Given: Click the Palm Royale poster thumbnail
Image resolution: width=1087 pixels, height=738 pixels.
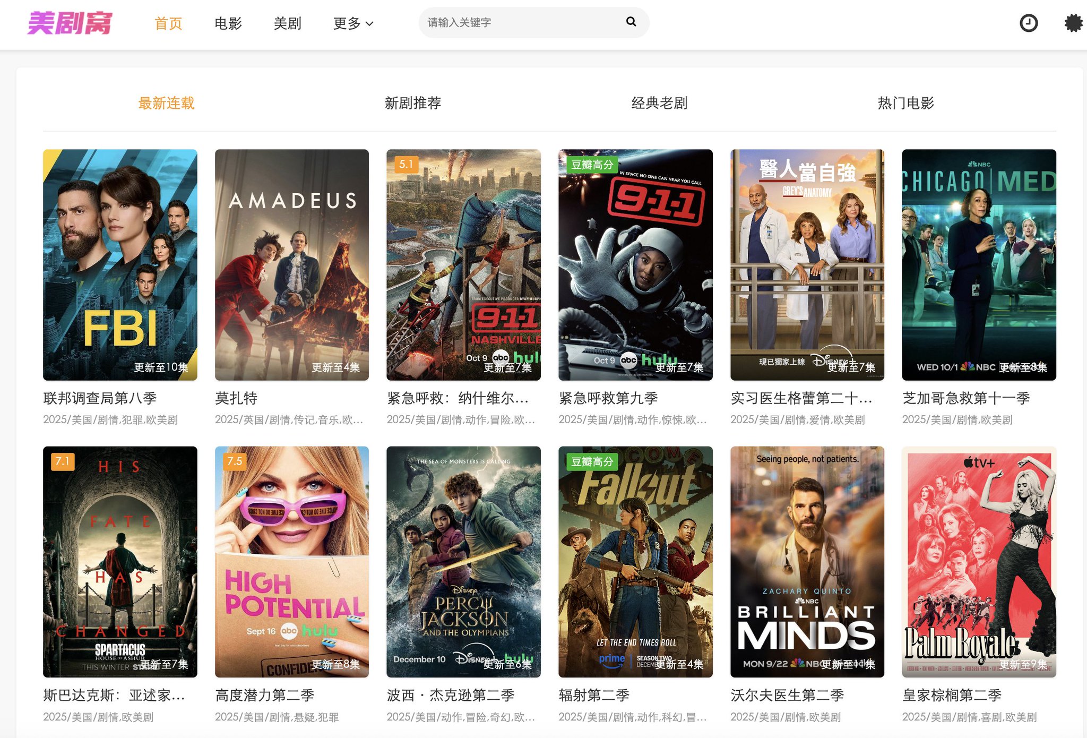Looking at the screenshot, I should pyautogui.click(x=979, y=561).
